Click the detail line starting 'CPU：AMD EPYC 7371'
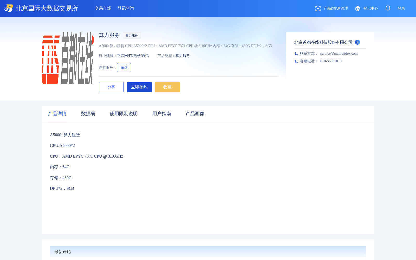The image size is (416, 260). point(87,156)
